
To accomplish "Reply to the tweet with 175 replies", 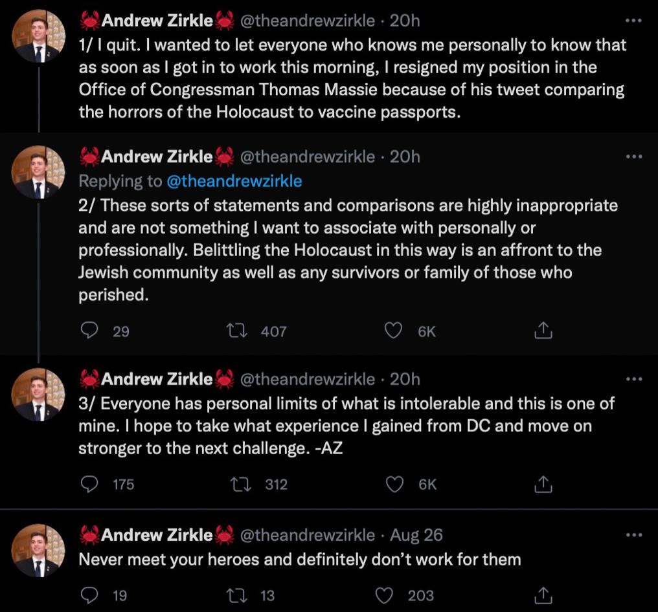I will [89, 484].
